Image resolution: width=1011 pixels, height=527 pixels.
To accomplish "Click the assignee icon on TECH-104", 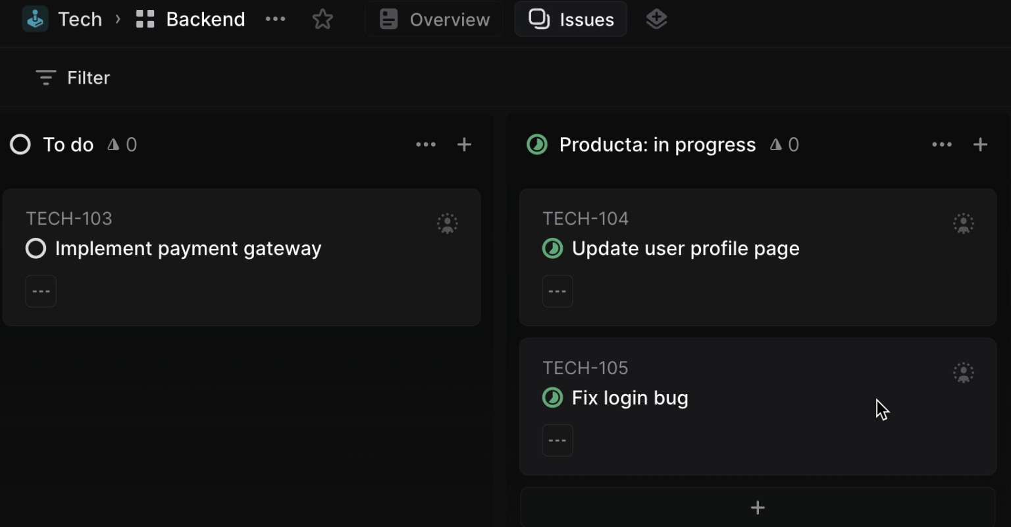I will point(964,223).
